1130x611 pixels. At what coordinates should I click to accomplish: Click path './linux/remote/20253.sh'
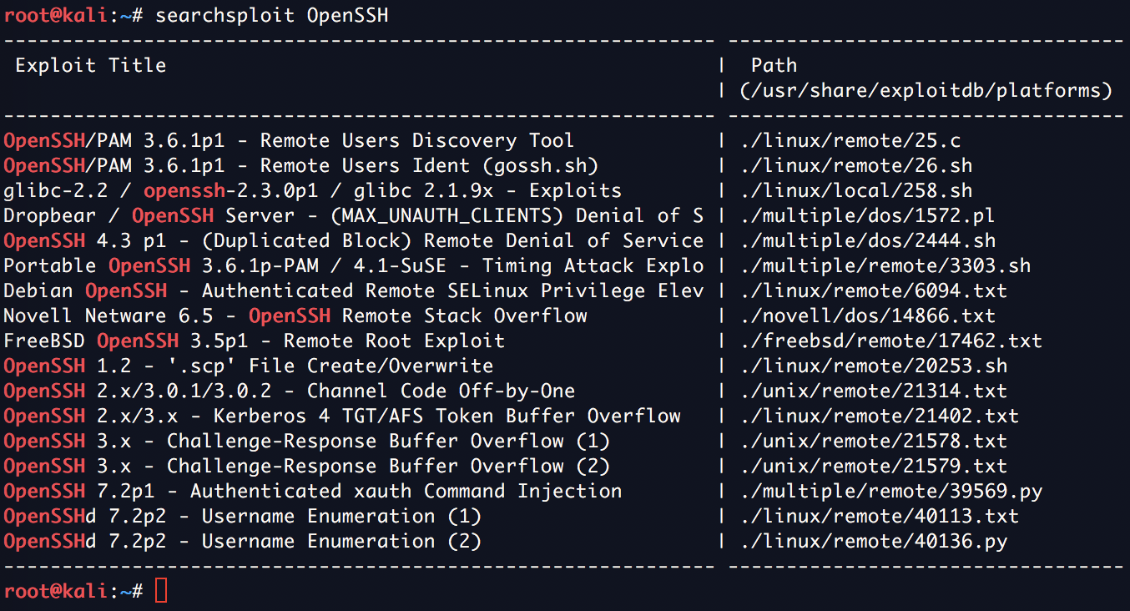873,366
